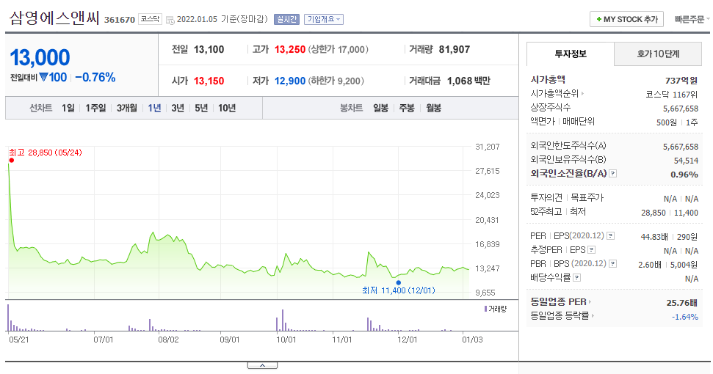Image resolution: width=713 pixels, height=374 pixels.
Task: Select the 1일 line chart period
Action: (68, 108)
